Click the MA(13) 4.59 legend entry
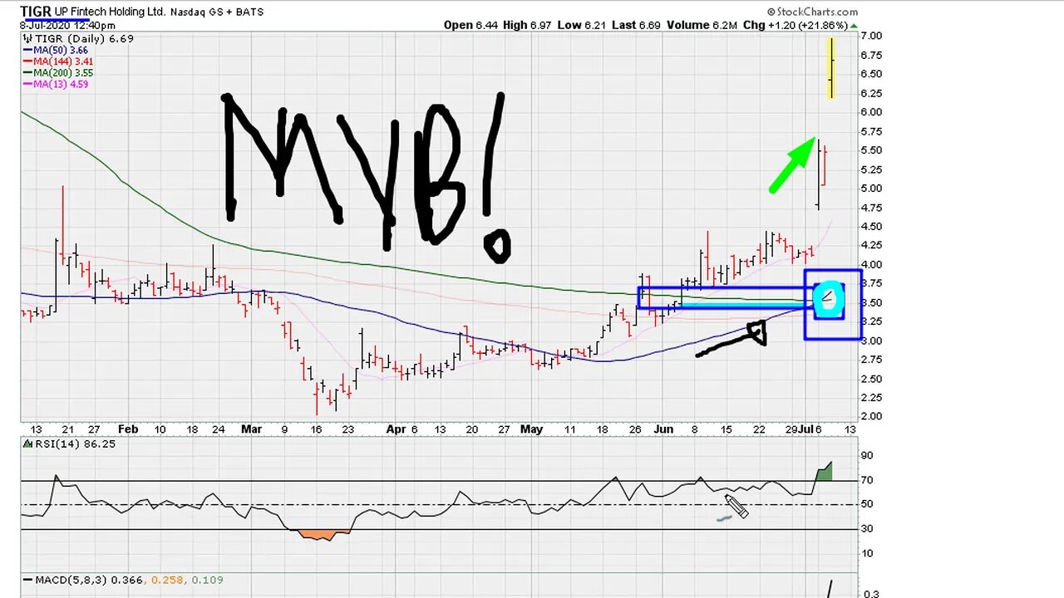1064x598 pixels. [x=55, y=84]
